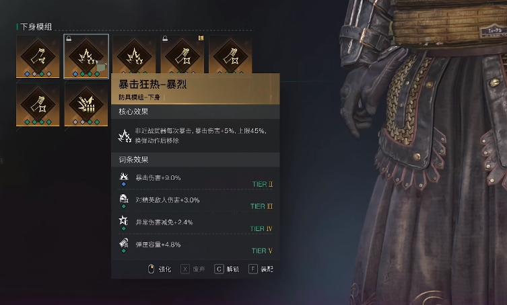Select the highlighted locked crit frenzy module
The height and width of the screenshot is (305, 507).
coord(86,56)
